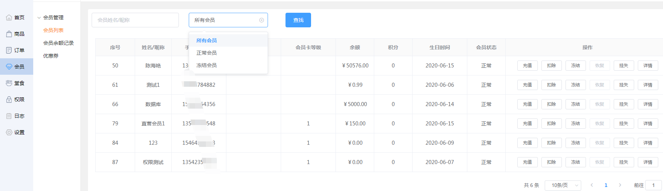The width and height of the screenshot is (663, 191).
Task: Click the 设置 settings gear icon
Action: click(9, 132)
